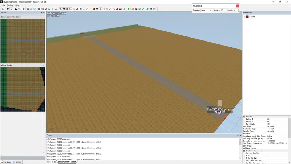Click the red scattered dots toolbar icon
The width and height of the screenshot is (291, 164).
pyautogui.click(x=114, y=9)
